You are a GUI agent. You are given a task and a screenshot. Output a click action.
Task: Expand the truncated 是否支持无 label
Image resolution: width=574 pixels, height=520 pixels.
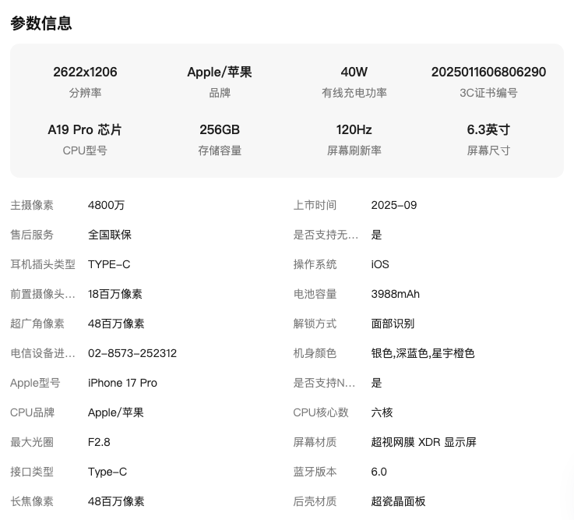(x=326, y=235)
